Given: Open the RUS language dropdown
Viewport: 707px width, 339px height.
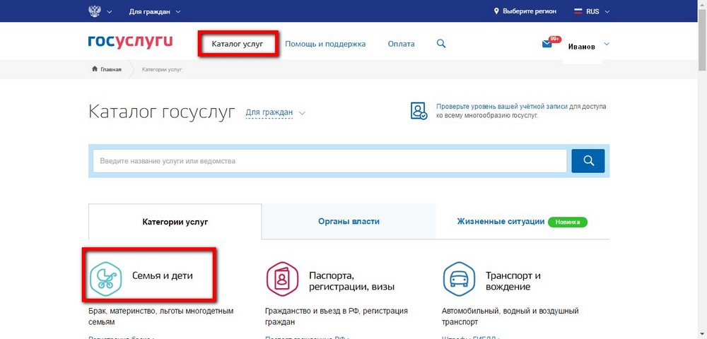Looking at the screenshot, I should 591,11.
